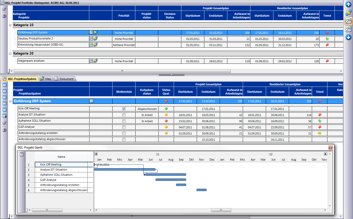Open map icon for Einführung ERP-System portfolio row
The width and height of the screenshot is (353, 219).
[95, 33]
